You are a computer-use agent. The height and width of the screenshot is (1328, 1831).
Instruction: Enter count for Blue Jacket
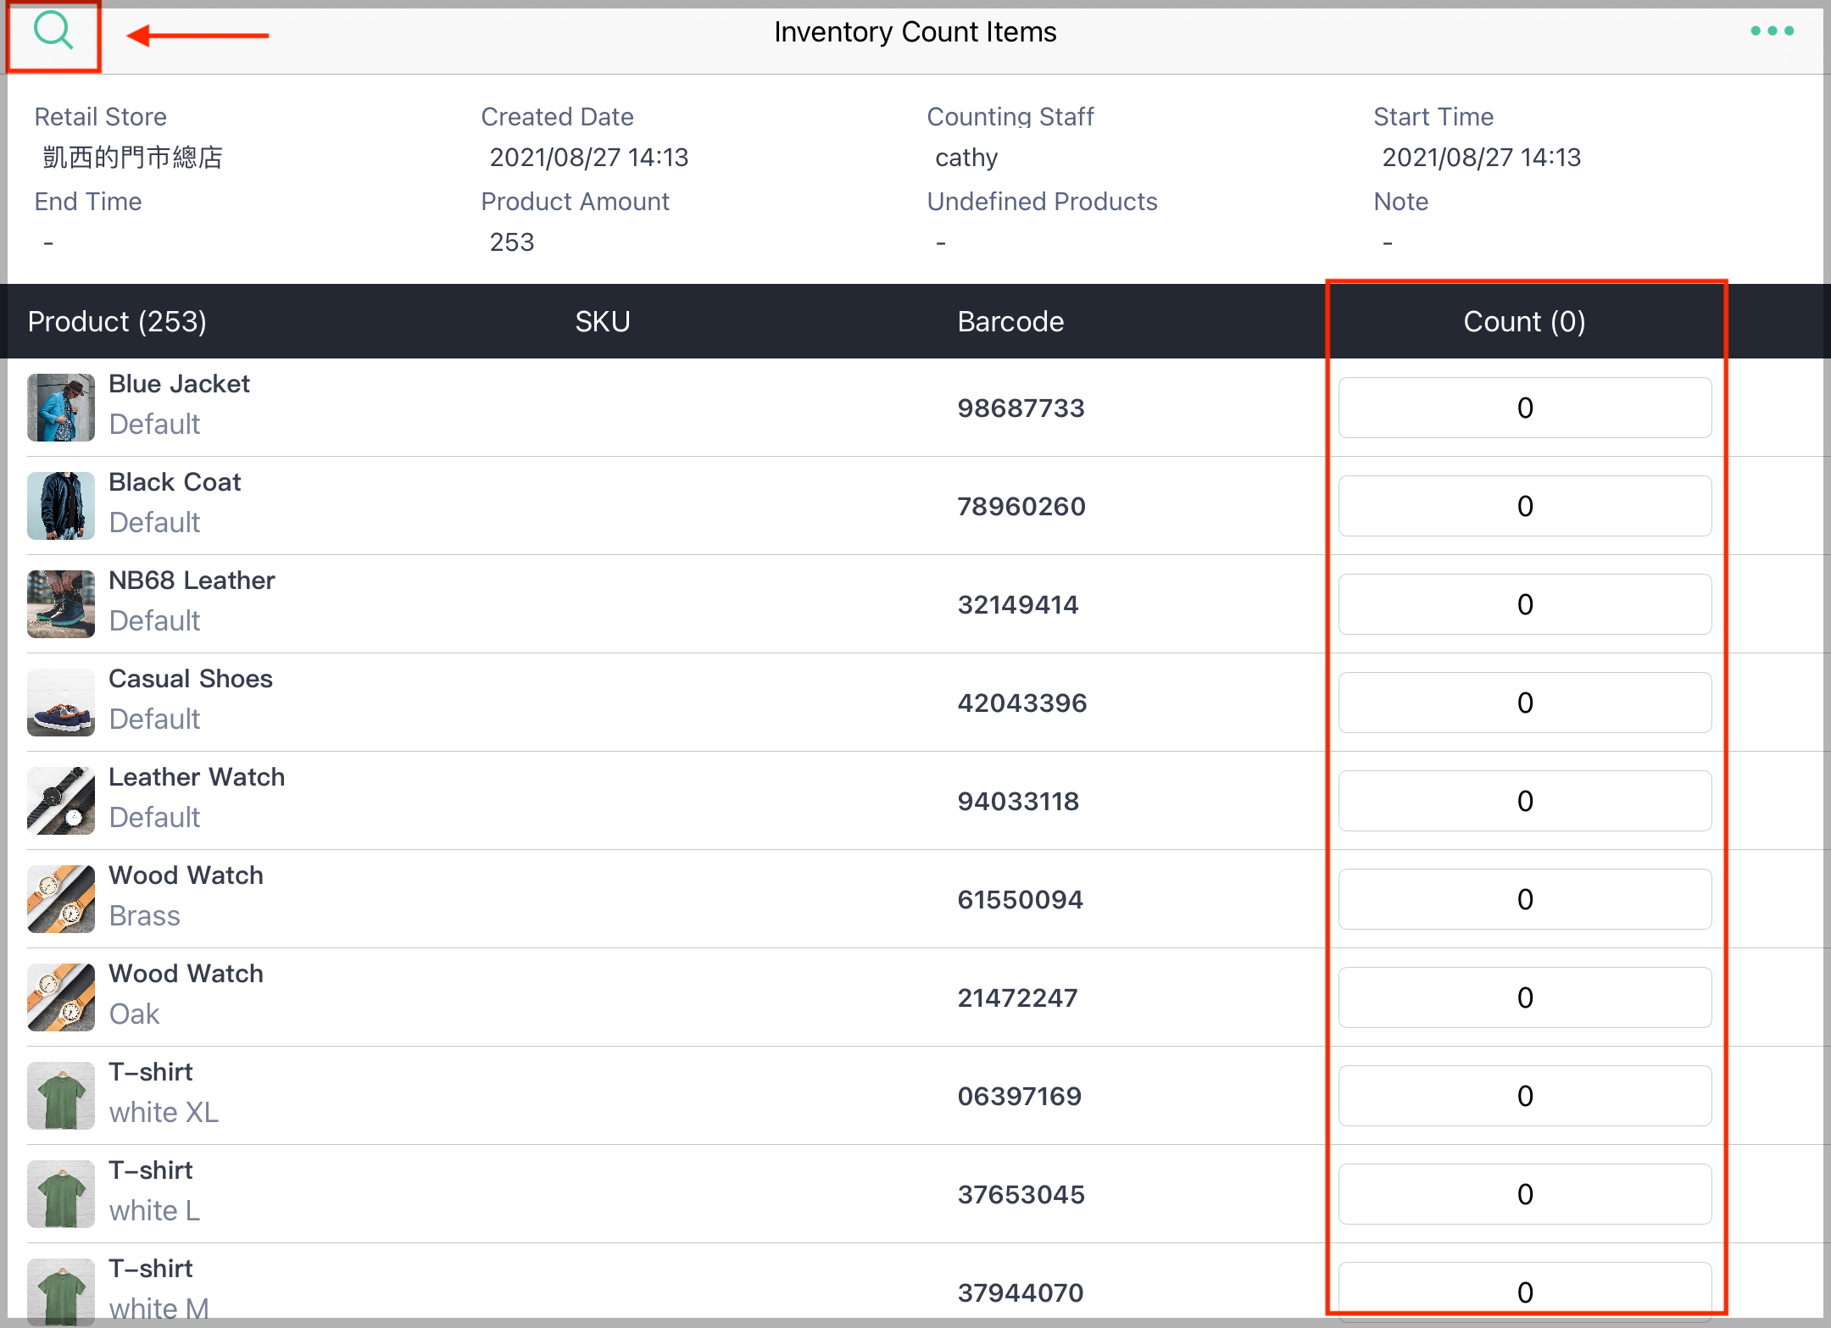pos(1524,408)
